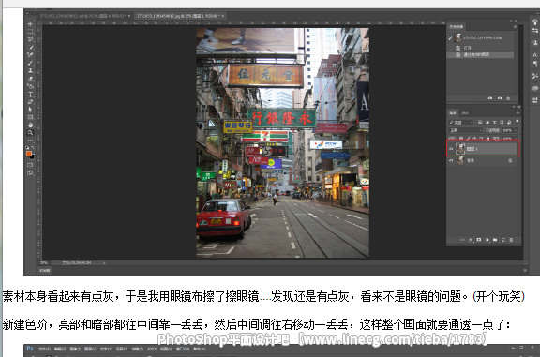Reset default foreground and background colors

point(27,148)
